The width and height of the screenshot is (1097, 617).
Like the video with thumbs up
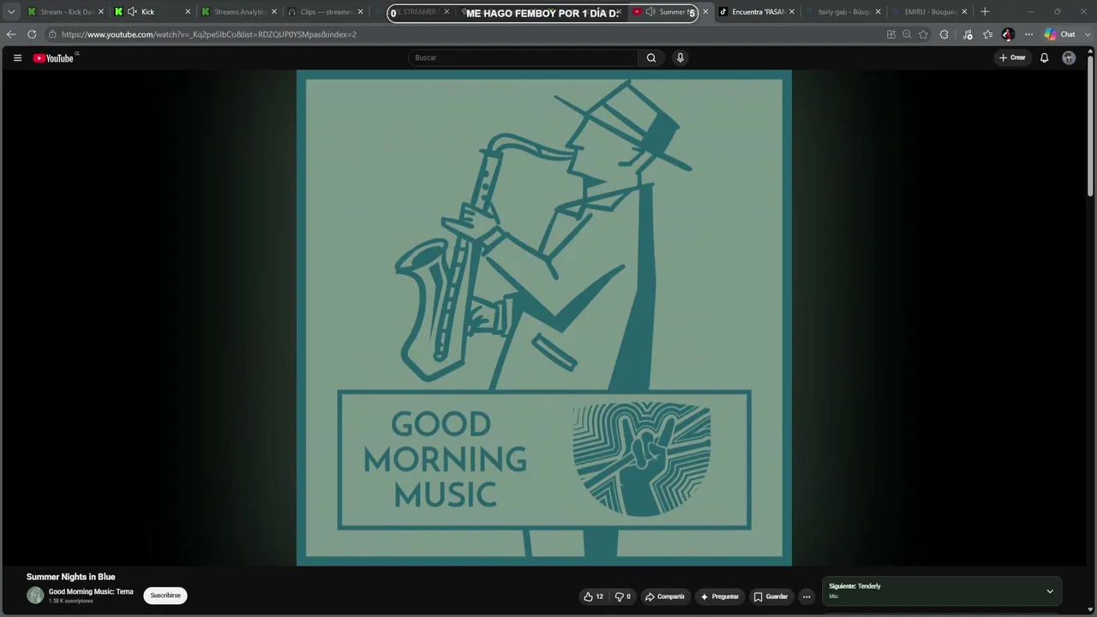[593, 596]
